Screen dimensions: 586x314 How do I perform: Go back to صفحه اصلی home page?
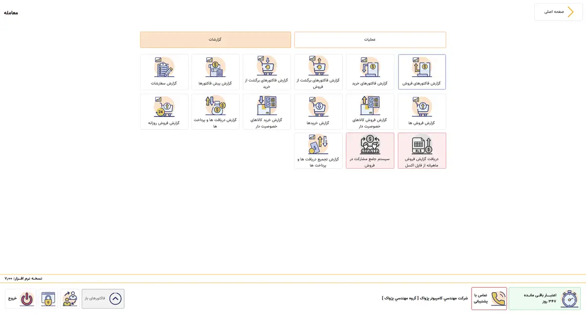558,12
